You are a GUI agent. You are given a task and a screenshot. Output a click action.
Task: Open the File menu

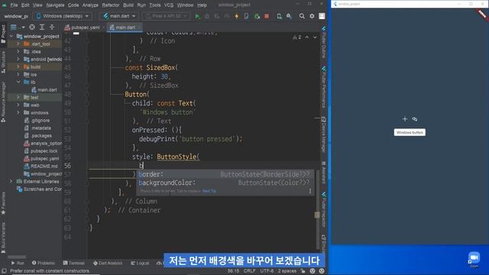pyautogui.click(x=14, y=5)
